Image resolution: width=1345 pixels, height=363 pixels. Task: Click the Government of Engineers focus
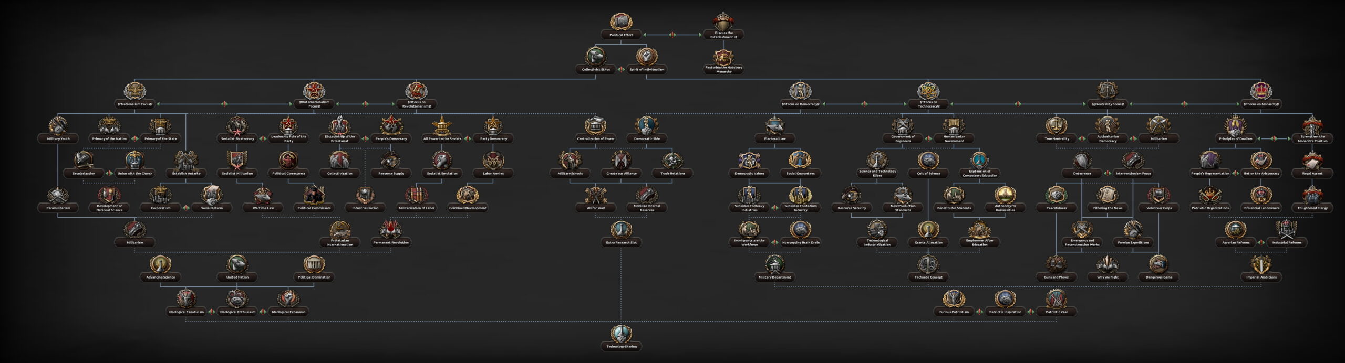click(903, 130)
